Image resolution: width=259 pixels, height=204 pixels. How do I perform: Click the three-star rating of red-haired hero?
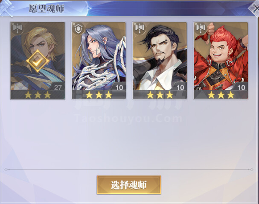221,95
